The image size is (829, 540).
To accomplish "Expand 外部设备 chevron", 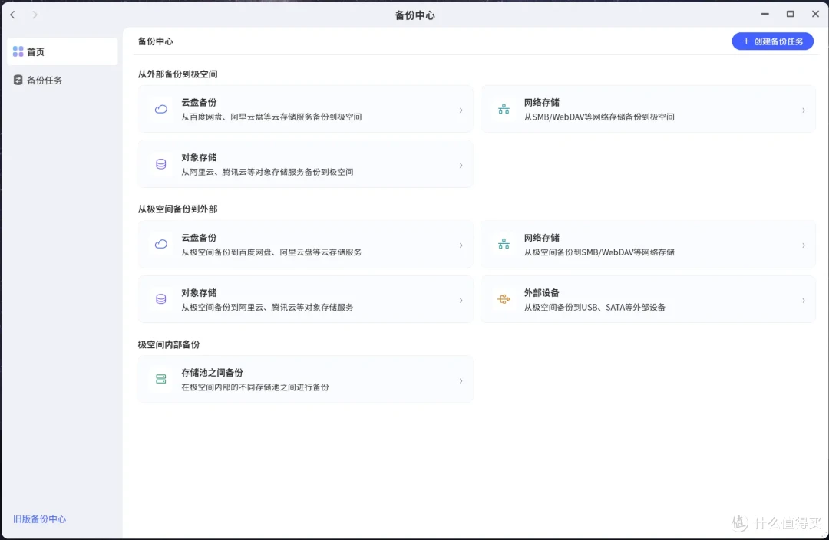I will 804,301.
